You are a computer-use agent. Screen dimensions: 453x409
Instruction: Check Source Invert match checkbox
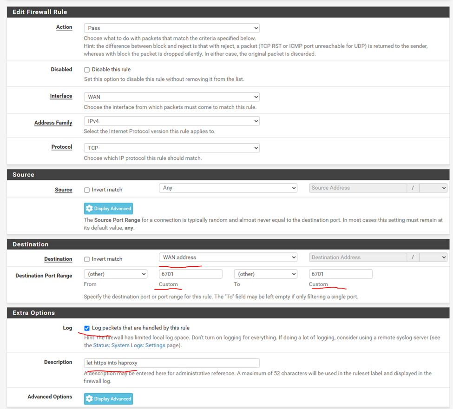tap(87, 190)
